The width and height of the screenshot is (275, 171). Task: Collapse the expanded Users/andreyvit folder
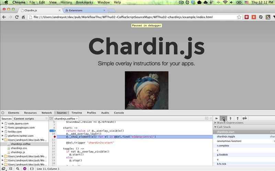click(2, 140)
